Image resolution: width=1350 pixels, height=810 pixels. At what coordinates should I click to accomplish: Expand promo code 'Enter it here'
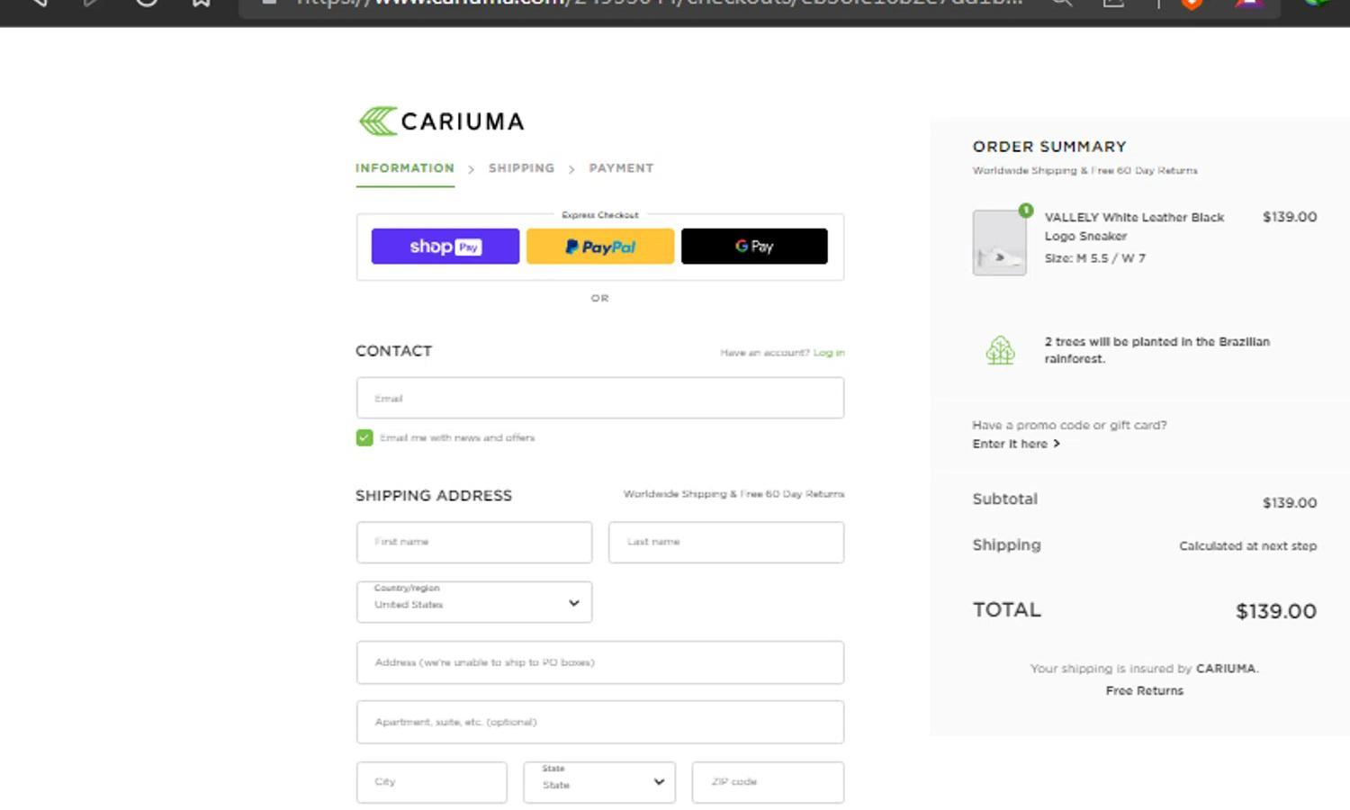(1016, 444)
